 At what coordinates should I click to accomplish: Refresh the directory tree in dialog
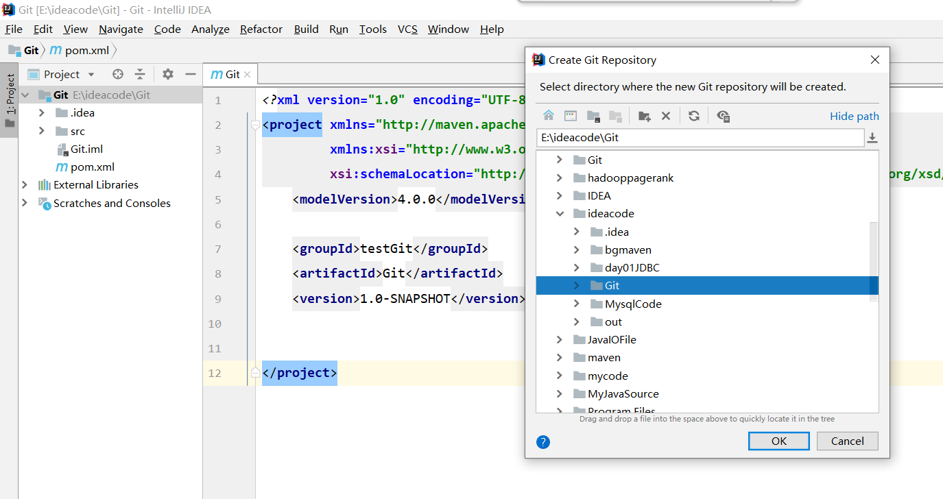click(694, 116)
